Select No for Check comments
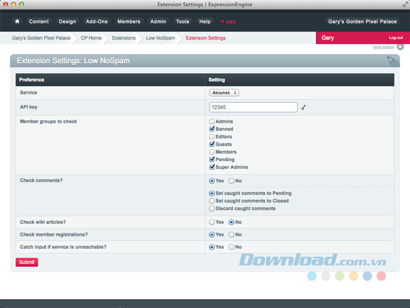The image size is (410, 308). coord(231,181)
